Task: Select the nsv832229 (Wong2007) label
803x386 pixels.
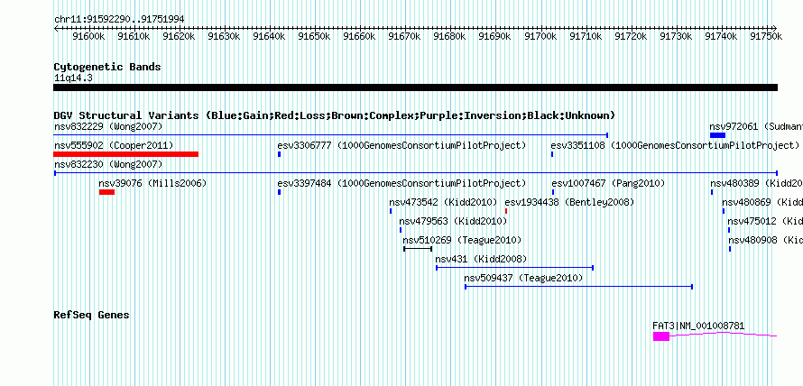Action: pos(108,126)
